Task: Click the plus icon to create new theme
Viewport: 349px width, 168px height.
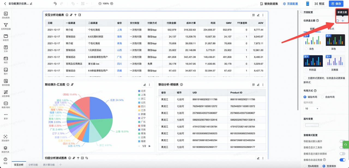Action: point(343,21)
